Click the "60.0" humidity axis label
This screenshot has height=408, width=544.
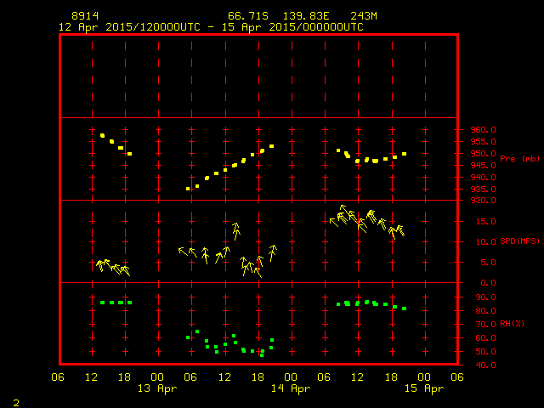(485, 338)
